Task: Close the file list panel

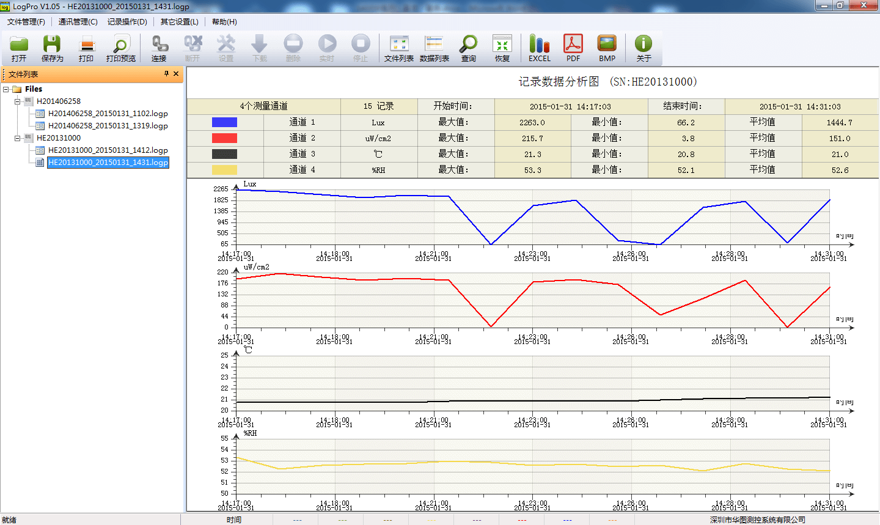Action: click(176, 74)
